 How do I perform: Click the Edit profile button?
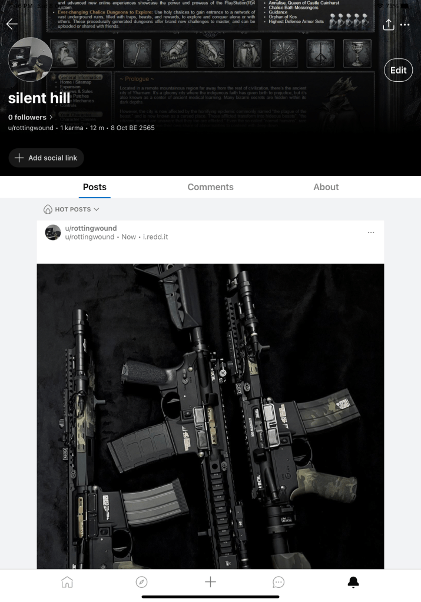point(399,70)
